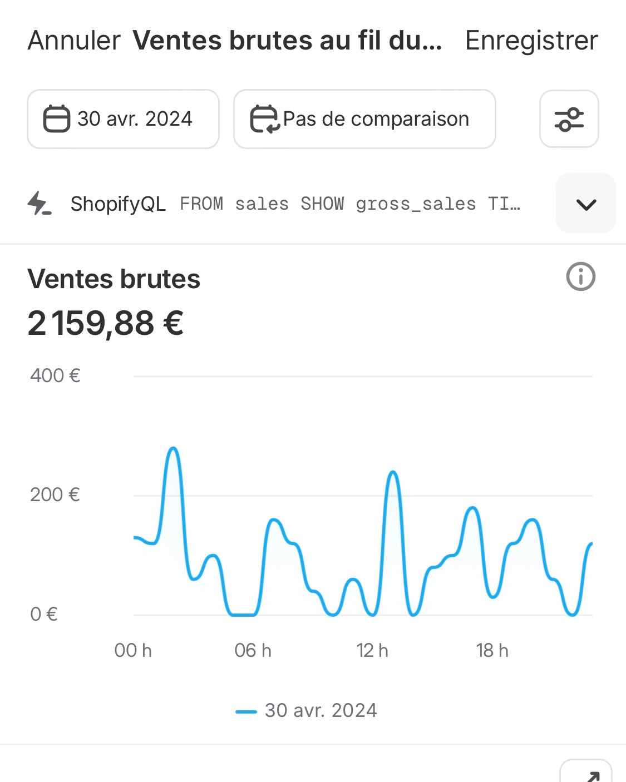Click the 2 159,88 € total value
The width and height of the screenshot is (626, 782).
tap(106, 323)
